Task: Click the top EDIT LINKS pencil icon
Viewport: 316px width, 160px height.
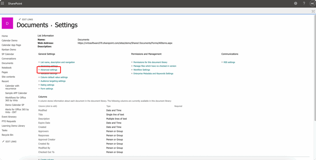Action: pos(20,19)
